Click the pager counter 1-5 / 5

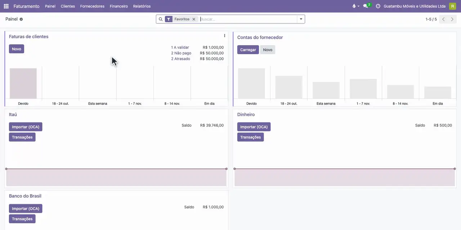point(431,19)
